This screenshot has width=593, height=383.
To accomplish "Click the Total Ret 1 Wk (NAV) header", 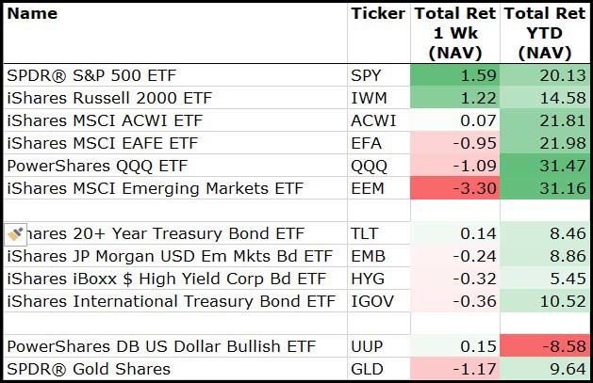I will pyautogui.click(x=455, y=33).
